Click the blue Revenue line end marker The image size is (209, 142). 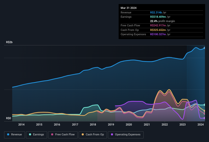coord(205,48)
